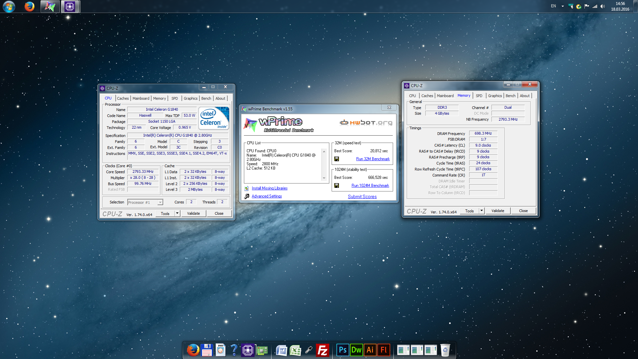This screenshot has width=638, height=359.
Task: Click Validate in the right CPU-Z window
Action: [498, 211]
